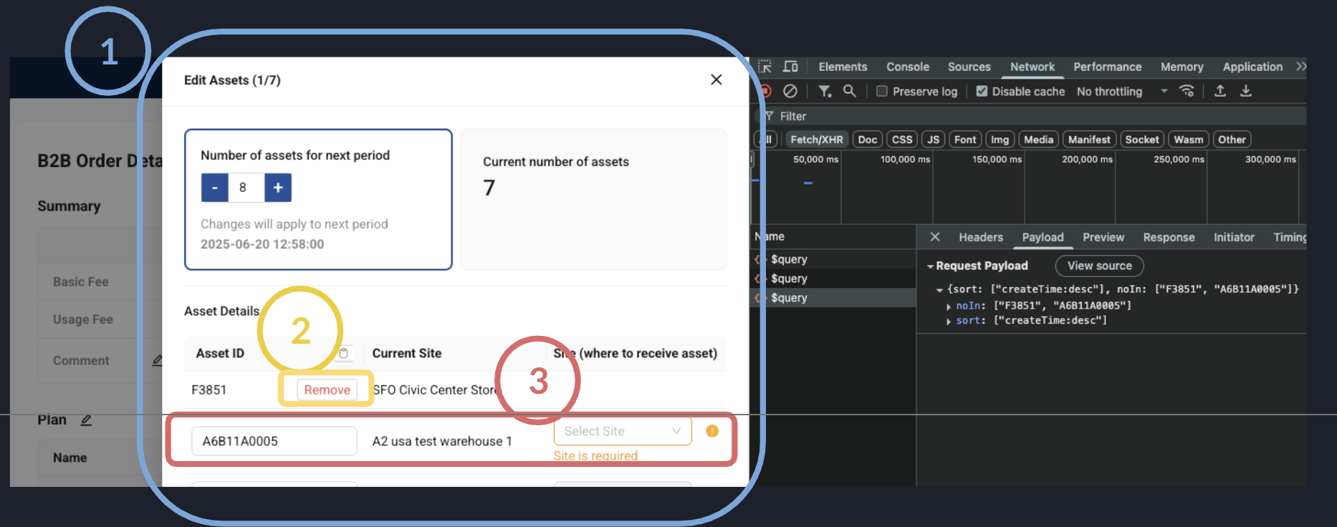Click A2 usa test warehouse 1 cell
This screenshot has height=527, width=1337.
pyautogui.click(x=442, y=441)
